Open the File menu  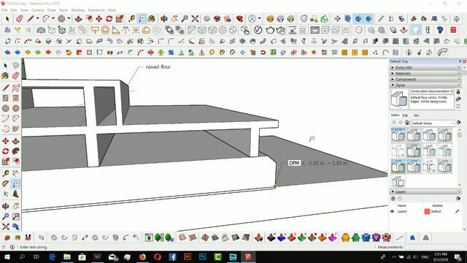click(4, 10)
